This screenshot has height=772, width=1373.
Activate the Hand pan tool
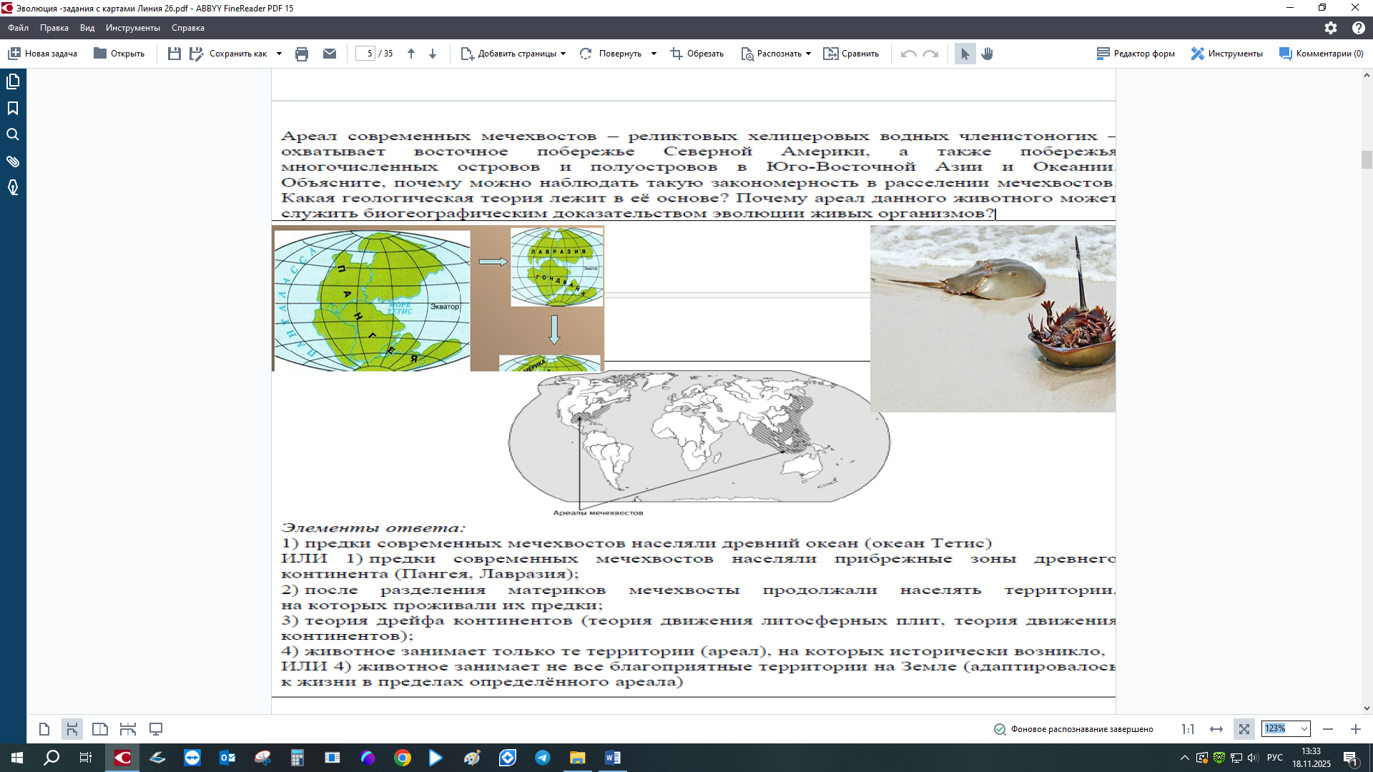coord(988,54)
